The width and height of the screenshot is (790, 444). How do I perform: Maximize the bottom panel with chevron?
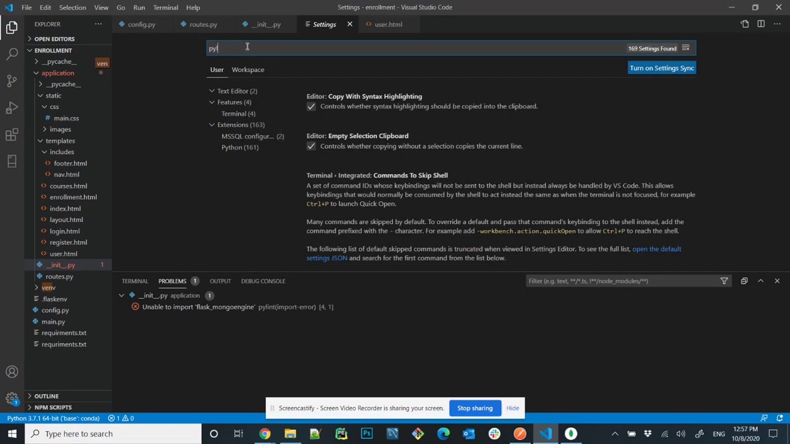click(x=760, y=281)
